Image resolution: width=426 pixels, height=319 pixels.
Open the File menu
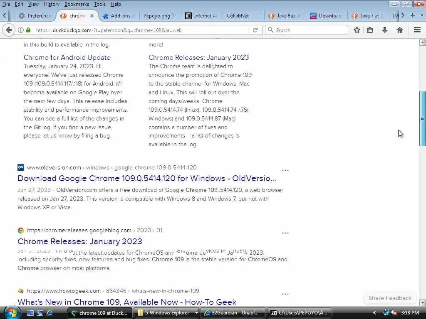(x=6, y=4)
